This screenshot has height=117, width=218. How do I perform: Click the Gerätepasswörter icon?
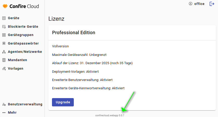[4, 43]
